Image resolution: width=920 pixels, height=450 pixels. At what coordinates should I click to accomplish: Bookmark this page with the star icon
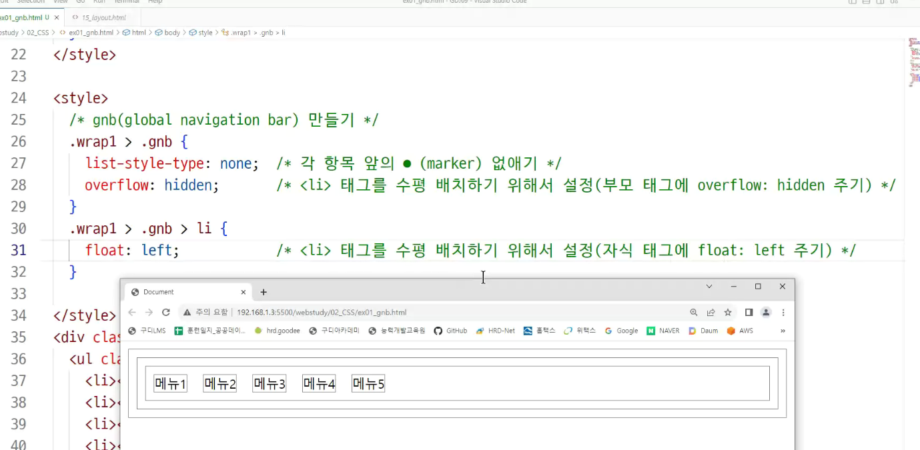pyautogui.click(x=728, y=312)
